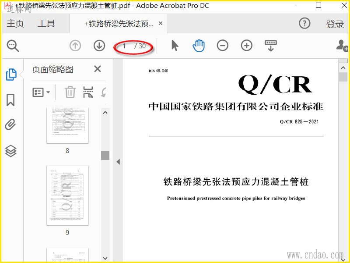
Task: Click the page 8 number label
Action: [x=67, y=151]
